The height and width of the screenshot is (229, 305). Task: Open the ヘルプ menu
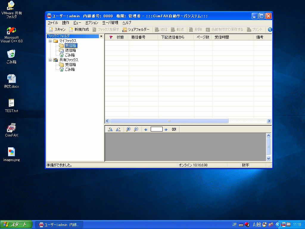tap(127, 23)
